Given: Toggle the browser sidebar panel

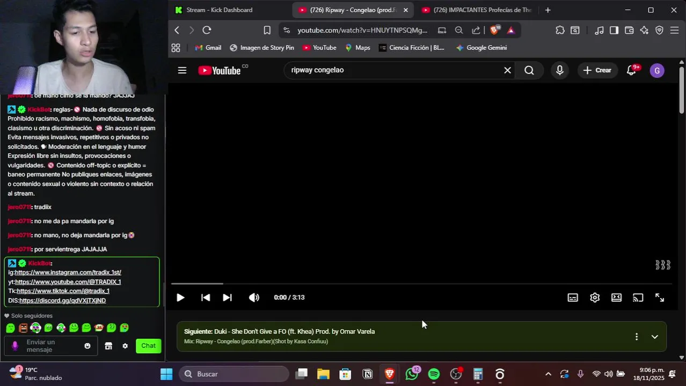Looking at the screenshot, I should (614, 30).
